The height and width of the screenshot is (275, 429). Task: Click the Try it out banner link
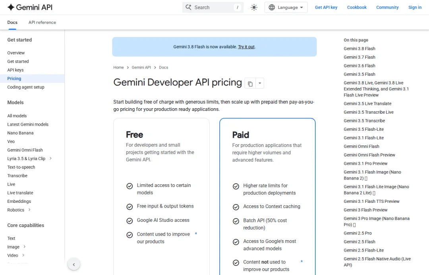coord(246,47)
